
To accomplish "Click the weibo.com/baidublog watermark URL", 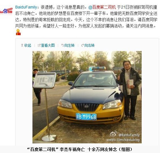I will click(123, 140).
